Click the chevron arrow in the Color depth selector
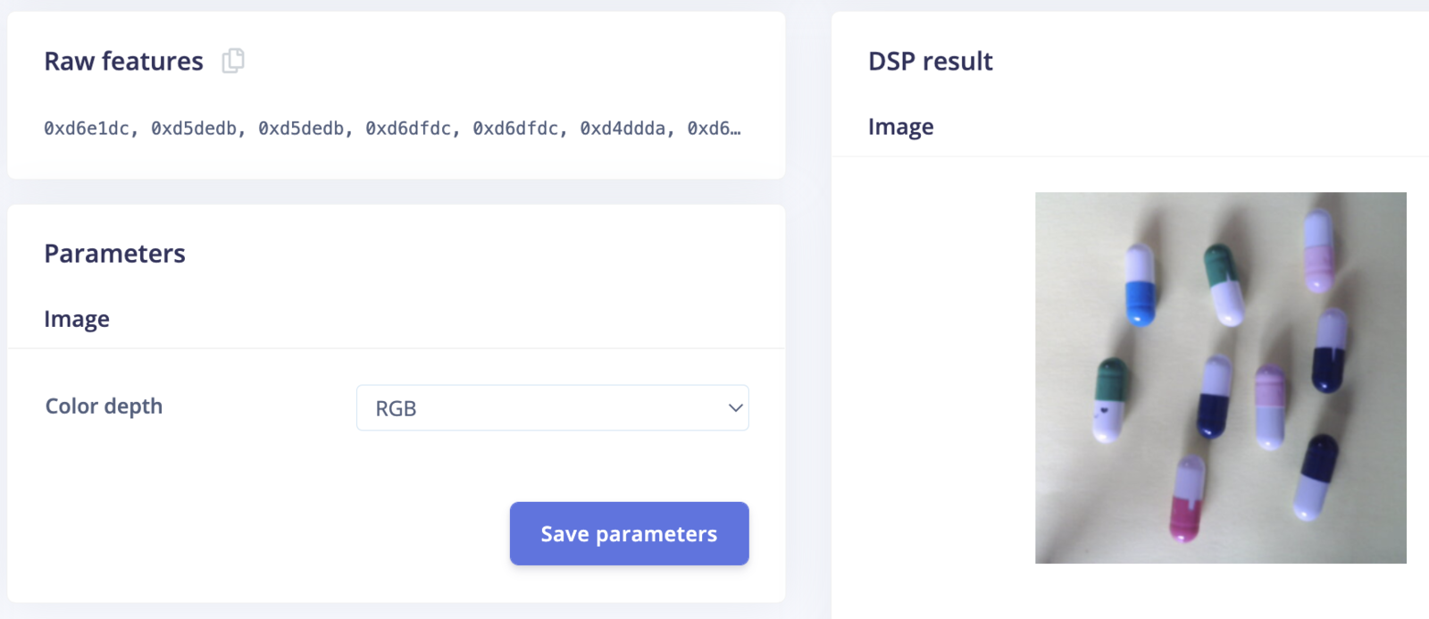This screenshot has height=619, width=1429. (x=735, y=408)
